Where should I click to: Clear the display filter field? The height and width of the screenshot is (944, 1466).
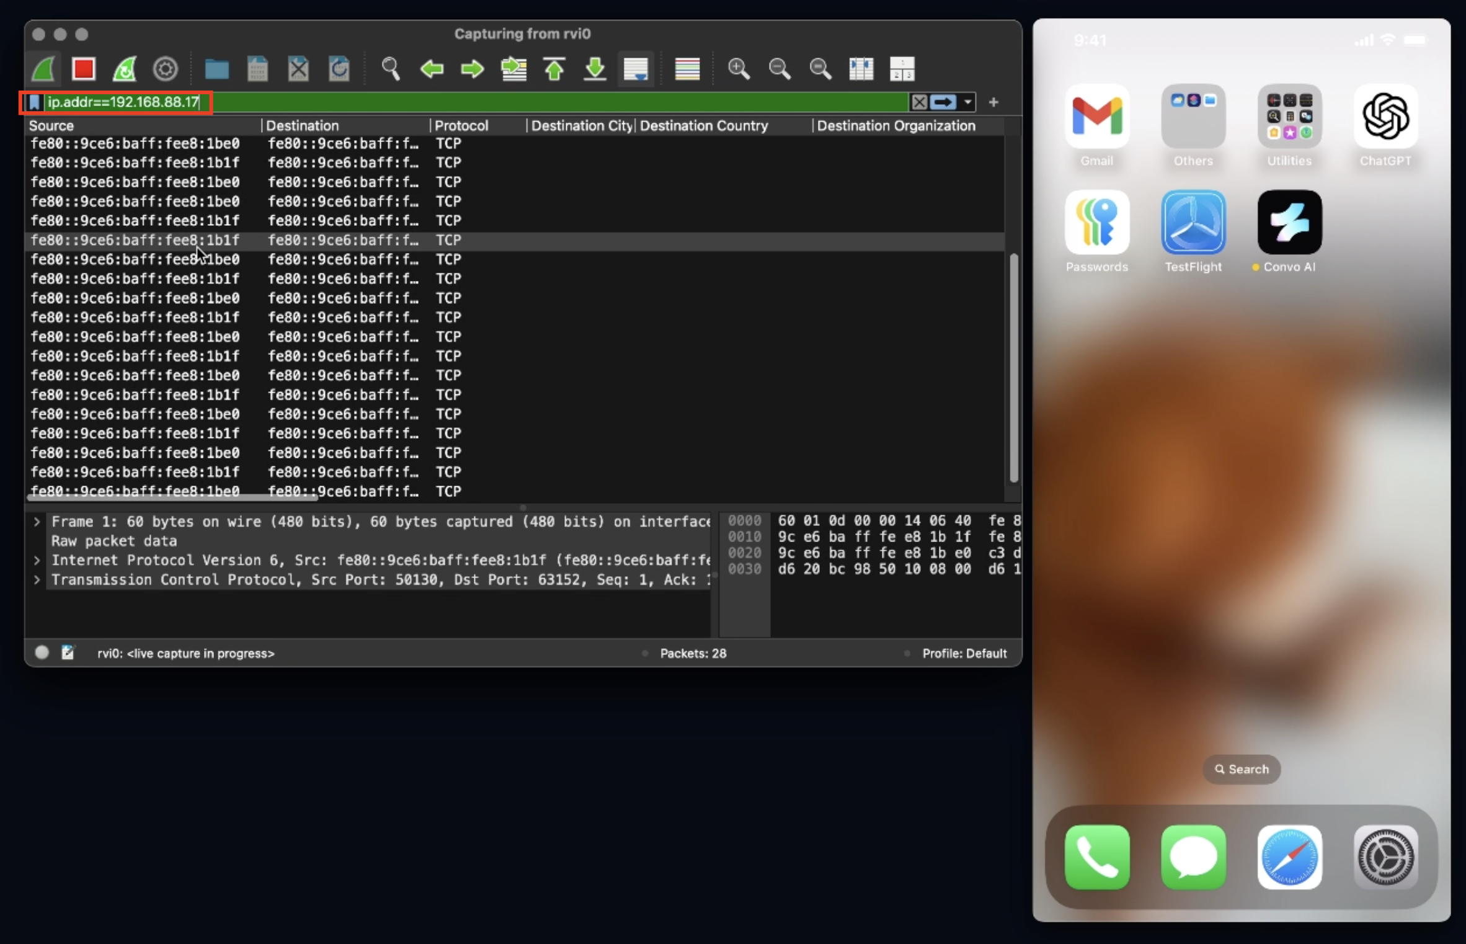pos(919,102)
